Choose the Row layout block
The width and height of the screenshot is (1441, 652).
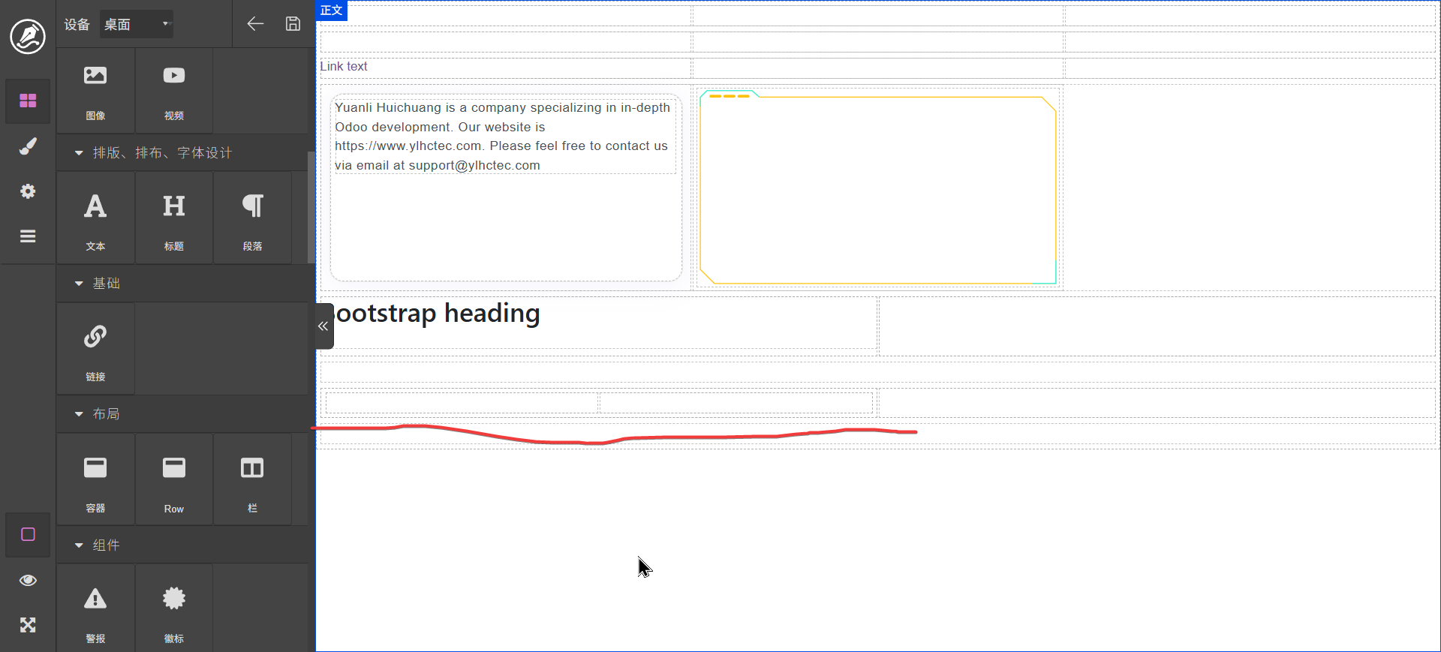[x=173, y=480]
